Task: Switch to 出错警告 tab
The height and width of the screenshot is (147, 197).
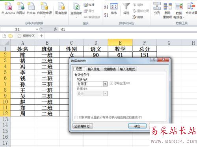Action: [x=110, y=69]
